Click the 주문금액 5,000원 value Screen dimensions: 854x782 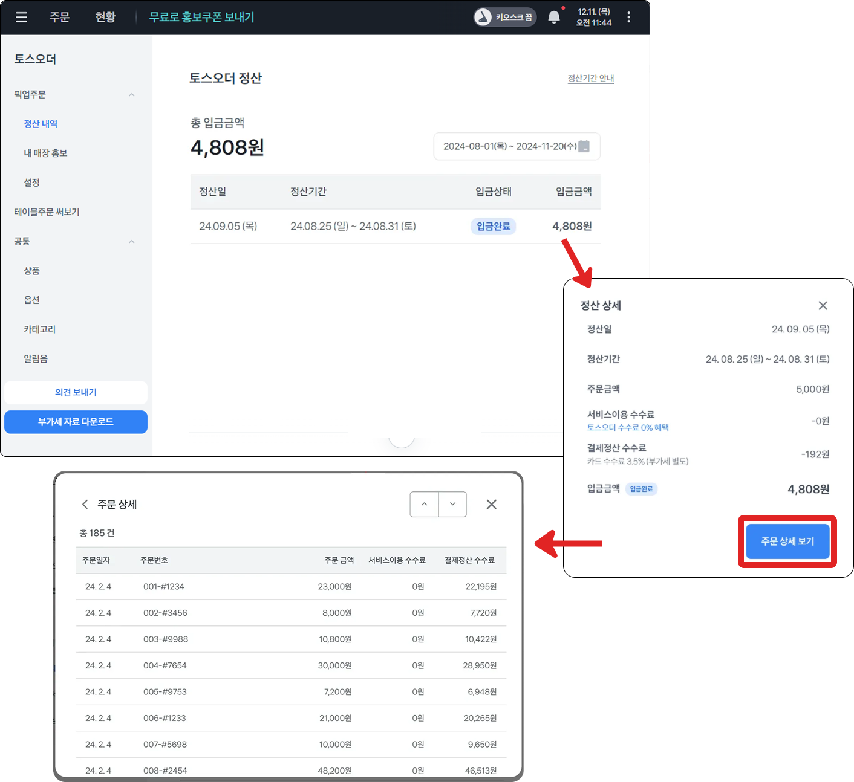click(x=812, y=389)
